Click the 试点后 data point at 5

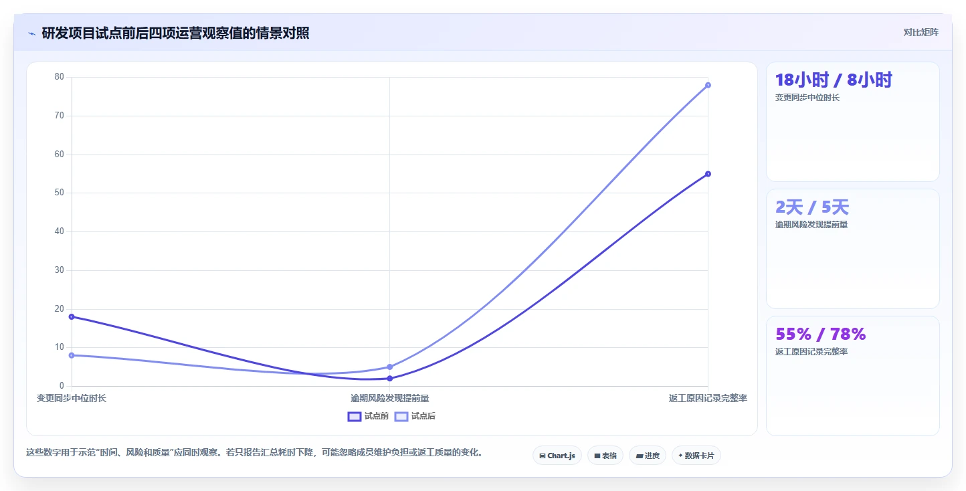[x=389, y=367]
